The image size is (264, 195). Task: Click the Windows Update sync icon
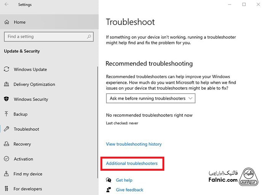point(6,69)
